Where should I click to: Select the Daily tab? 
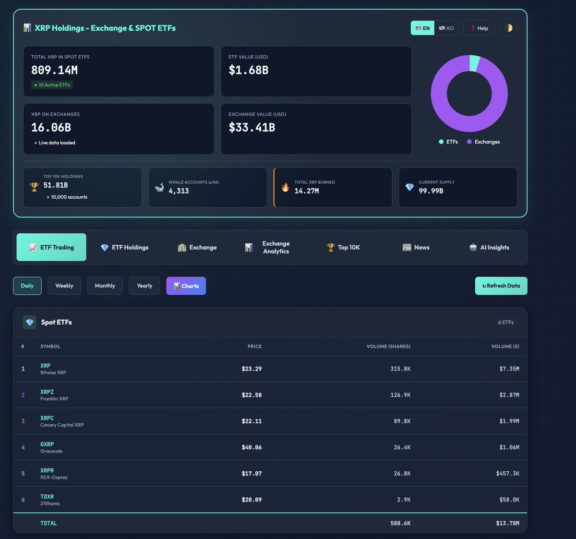(27, 286)
